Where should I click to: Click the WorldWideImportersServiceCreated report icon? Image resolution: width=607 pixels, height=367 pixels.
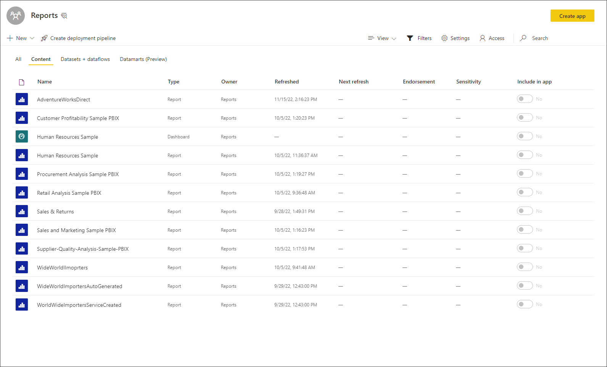[22, 304]
